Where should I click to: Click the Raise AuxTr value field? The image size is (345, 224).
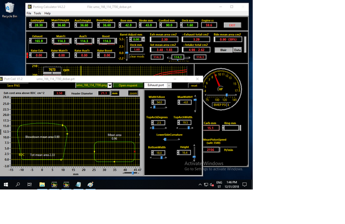pyautogui.click(x=85, y=55)
